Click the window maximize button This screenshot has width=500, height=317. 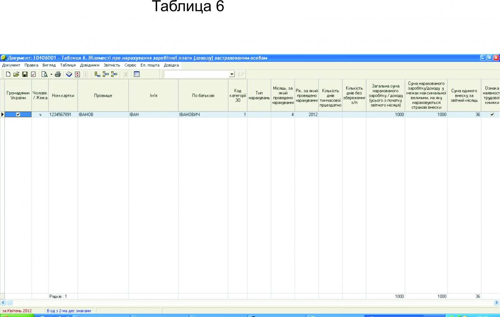point(490,58)
